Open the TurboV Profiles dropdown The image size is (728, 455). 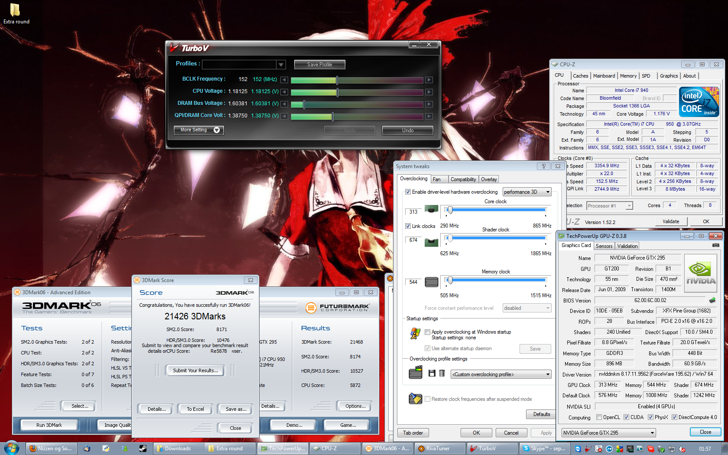(x=281, y=65)
